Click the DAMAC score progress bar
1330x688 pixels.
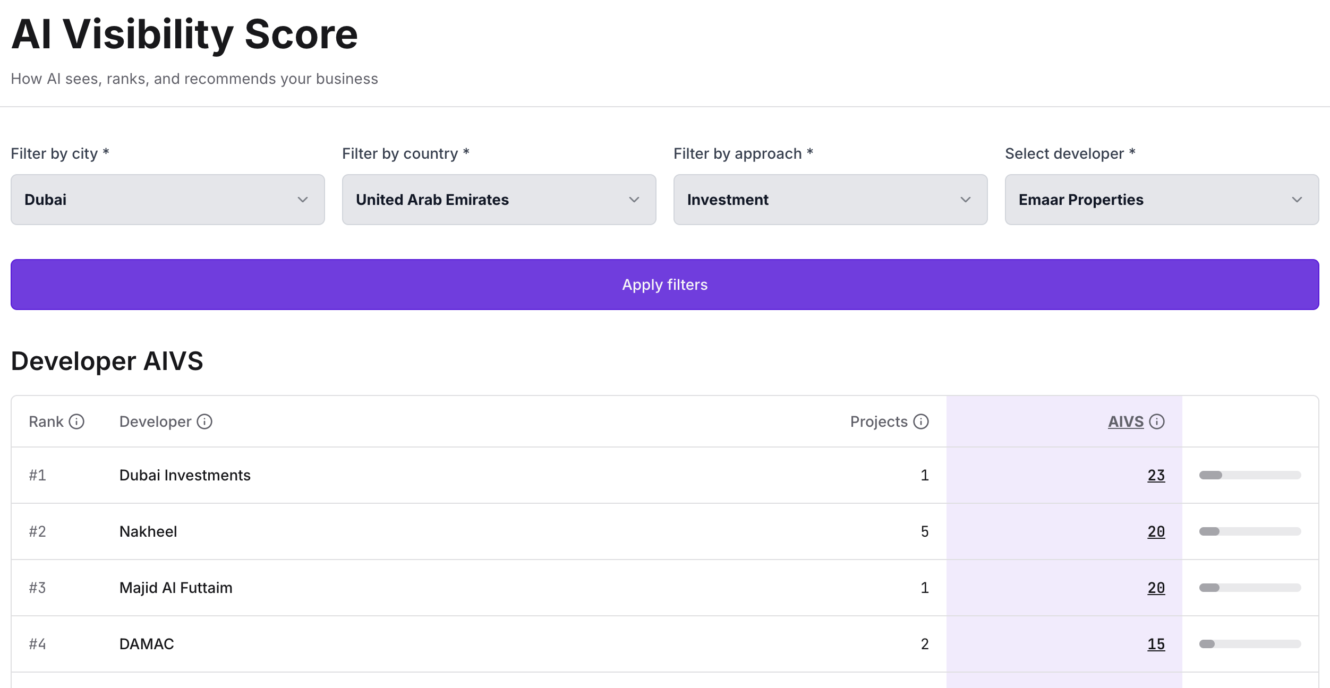(1250, 644)
